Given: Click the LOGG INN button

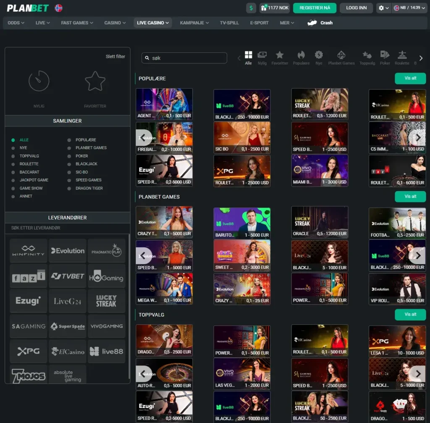Looking at the screenshot, I should (x=356, y=8).
